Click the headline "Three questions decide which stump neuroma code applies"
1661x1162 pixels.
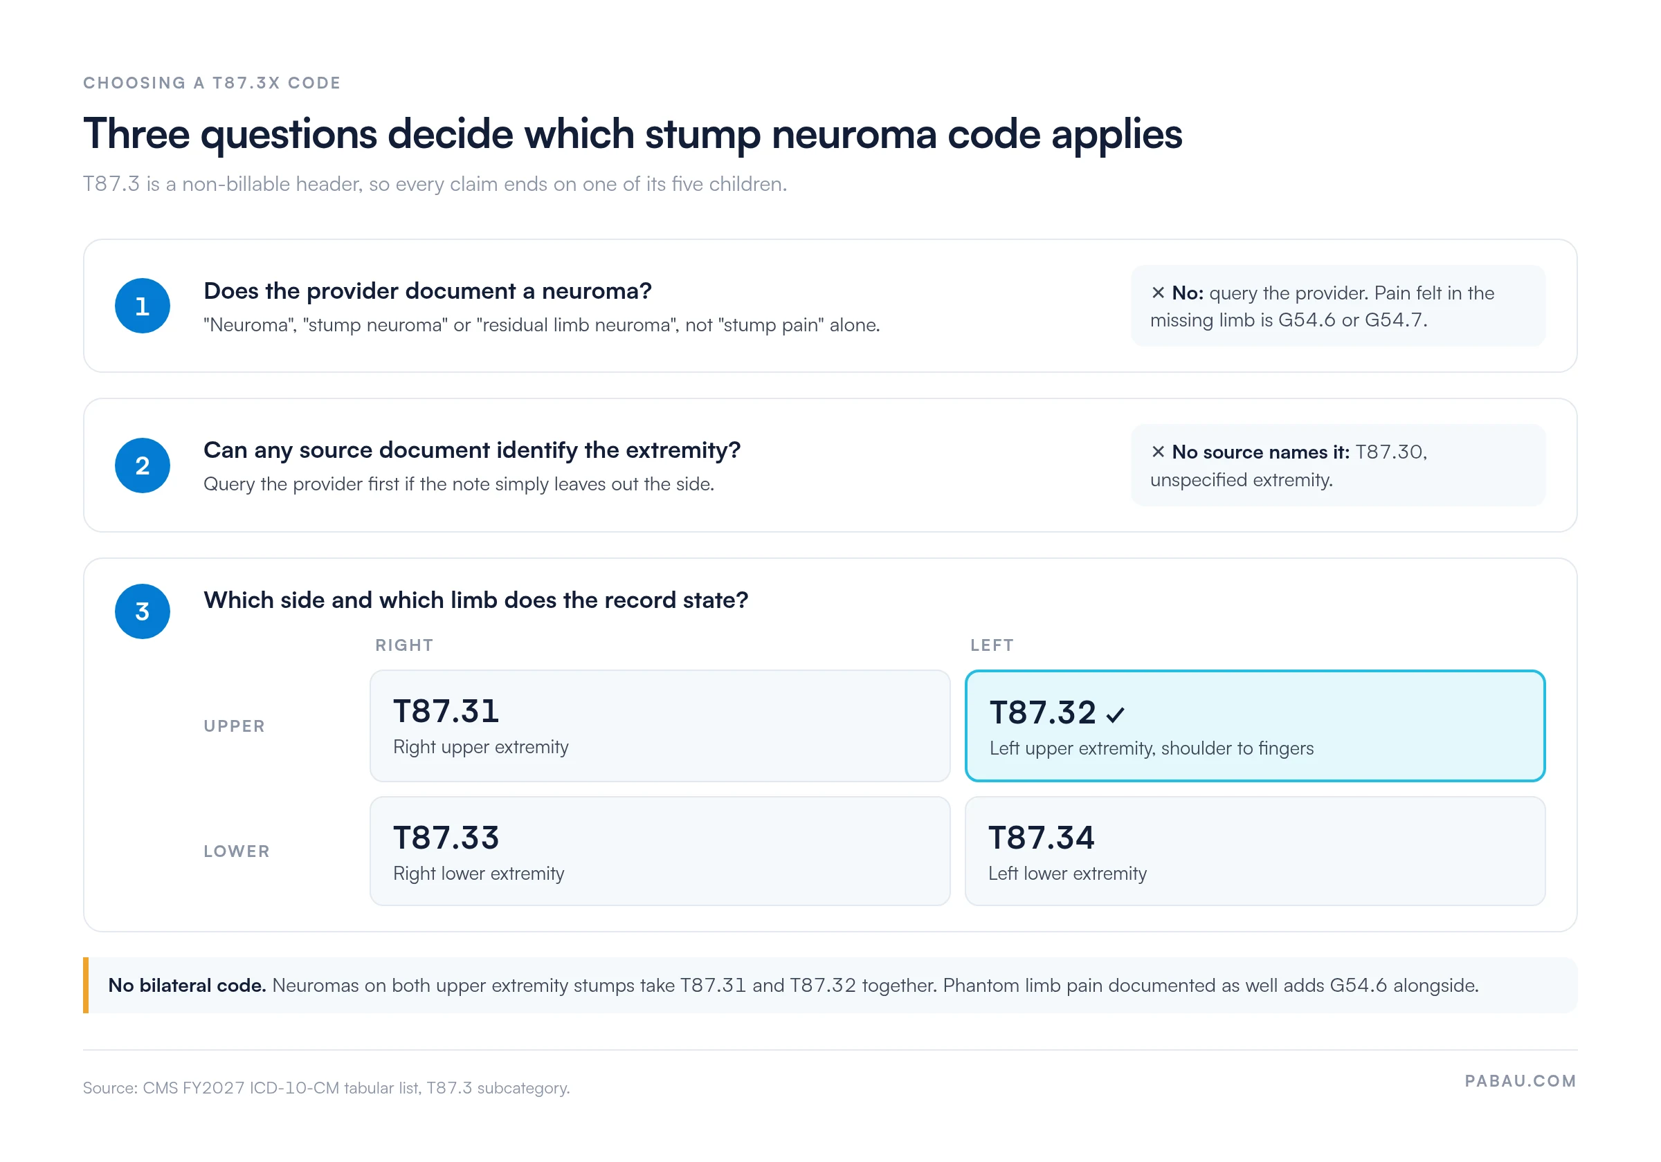pos(633,134)
